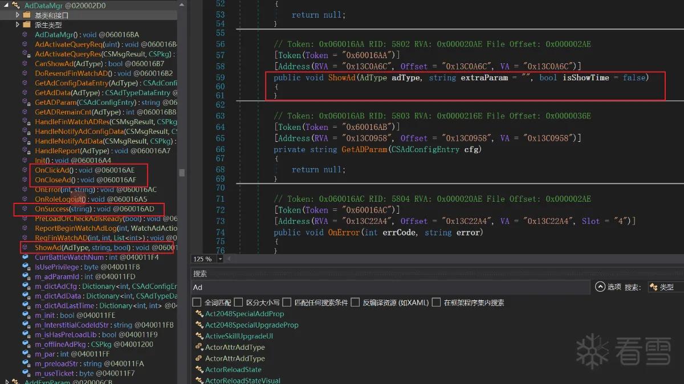Viewport: 684px width, 384px height.
Task: Click the first ActorAttrAddType search result
Action: (235, 347)
